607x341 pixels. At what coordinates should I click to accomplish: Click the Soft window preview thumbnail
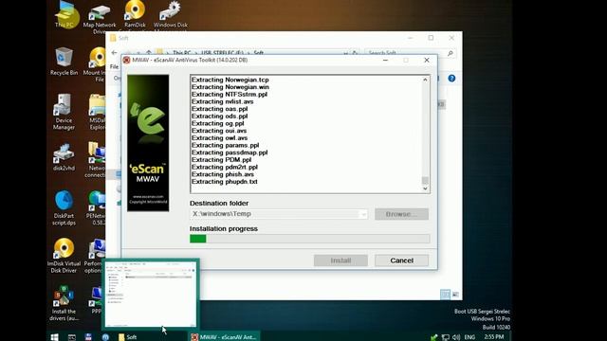[x=151, y=294]
